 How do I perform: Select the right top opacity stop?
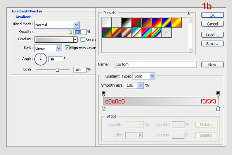click(x=218, y=94)
